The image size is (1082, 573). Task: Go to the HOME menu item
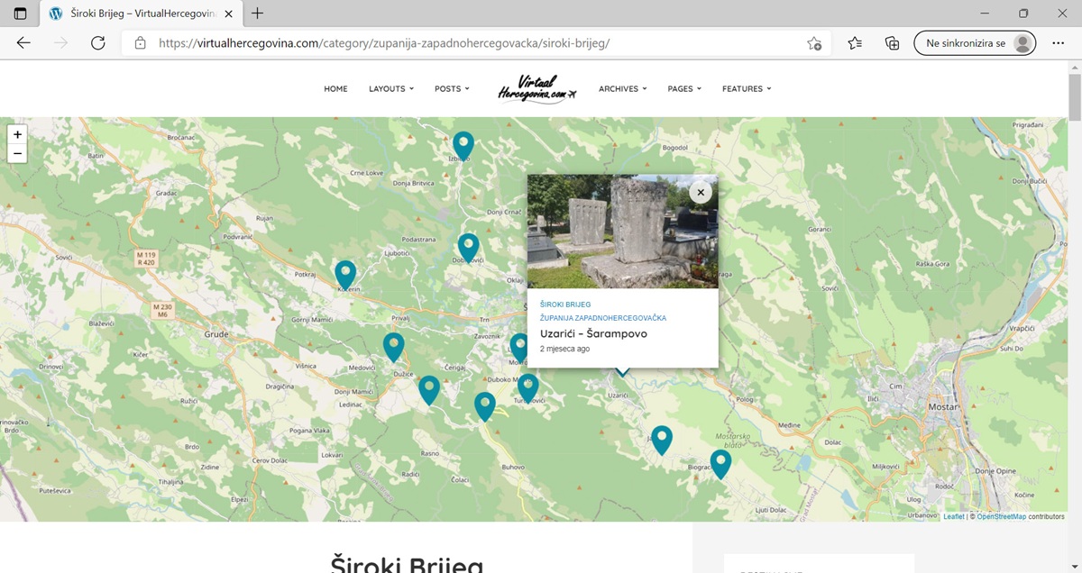point(335,89)
